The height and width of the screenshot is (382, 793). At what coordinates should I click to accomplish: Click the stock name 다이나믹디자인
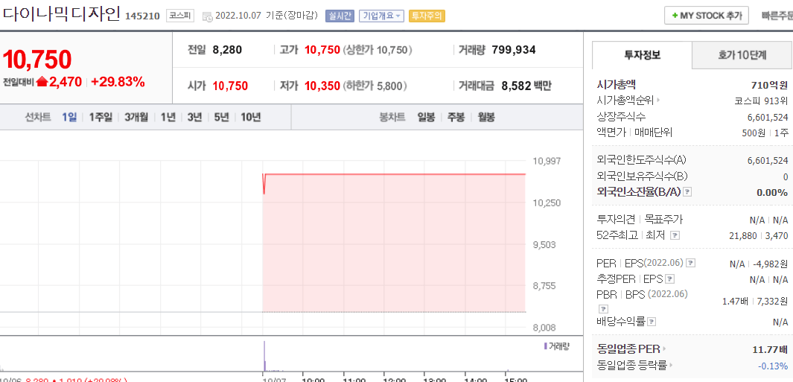pyautogui.click(x=61, y=15)
